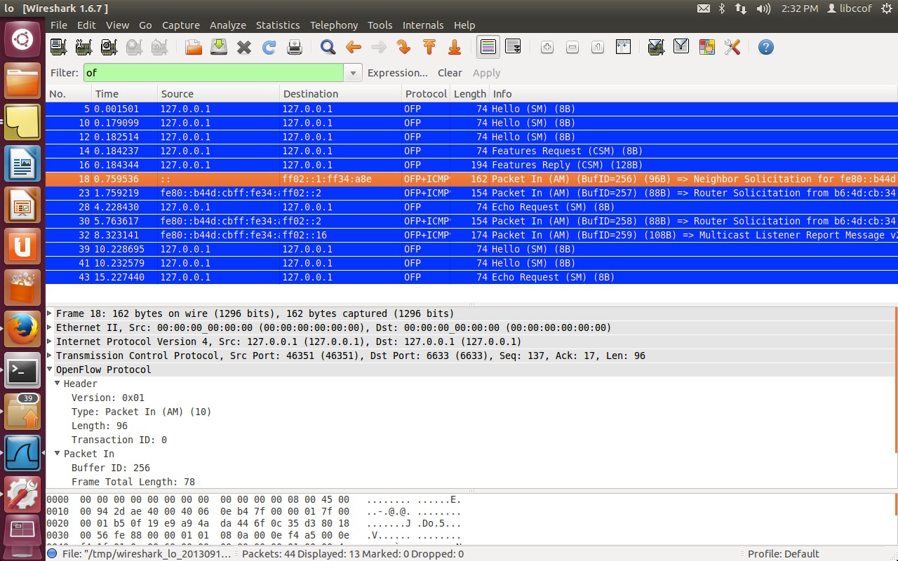This screenshot has width=898, height=561.
Task: Sort by the Time column header
Action: point(124,94)
